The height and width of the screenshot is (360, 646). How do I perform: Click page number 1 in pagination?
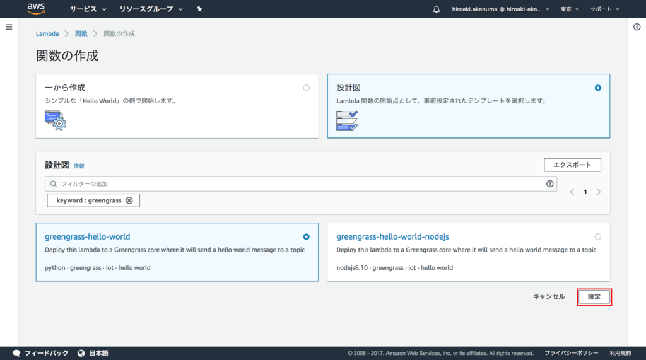tap(585, 192)
